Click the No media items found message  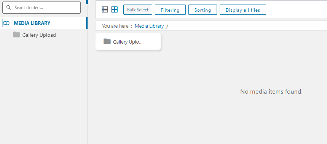point(271,91)
